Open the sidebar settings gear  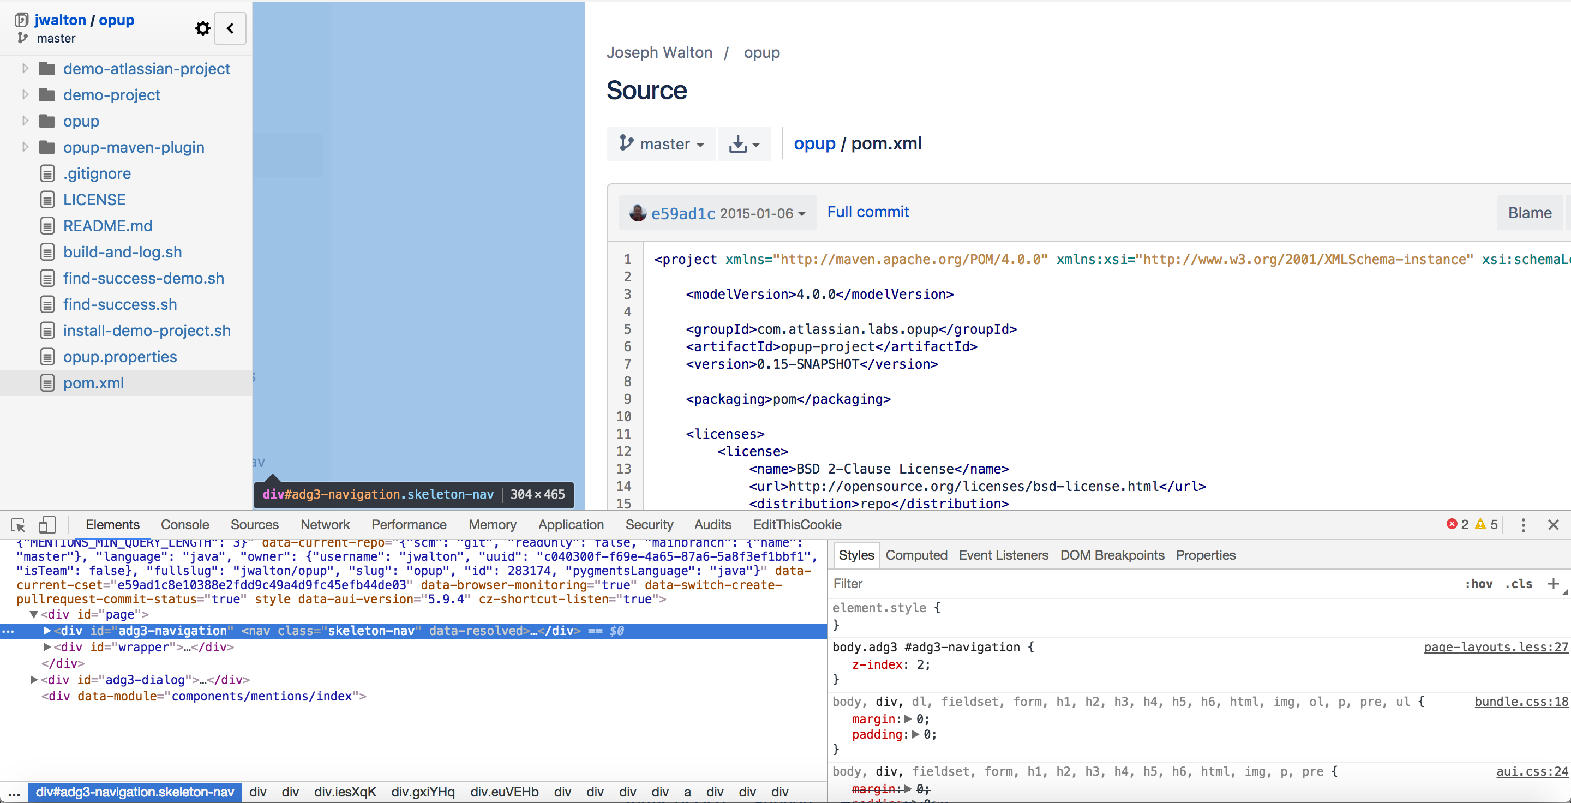tap(202, 28)
